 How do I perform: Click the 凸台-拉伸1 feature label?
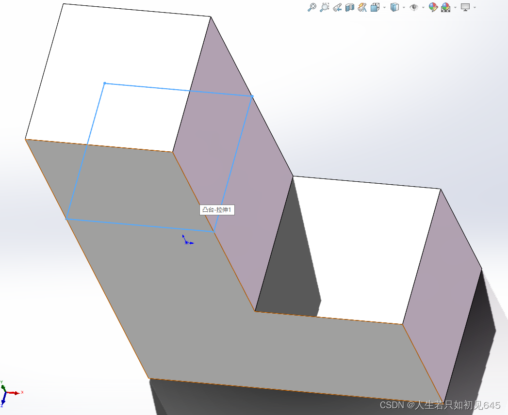217,210
